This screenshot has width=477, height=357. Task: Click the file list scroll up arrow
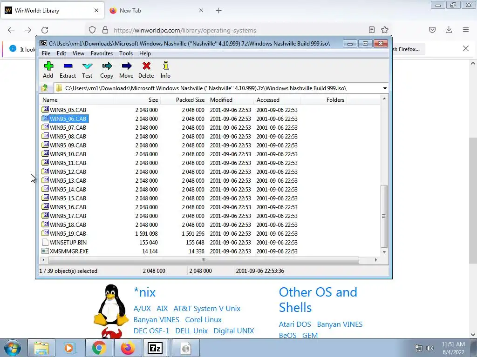[x=384, y=99]
